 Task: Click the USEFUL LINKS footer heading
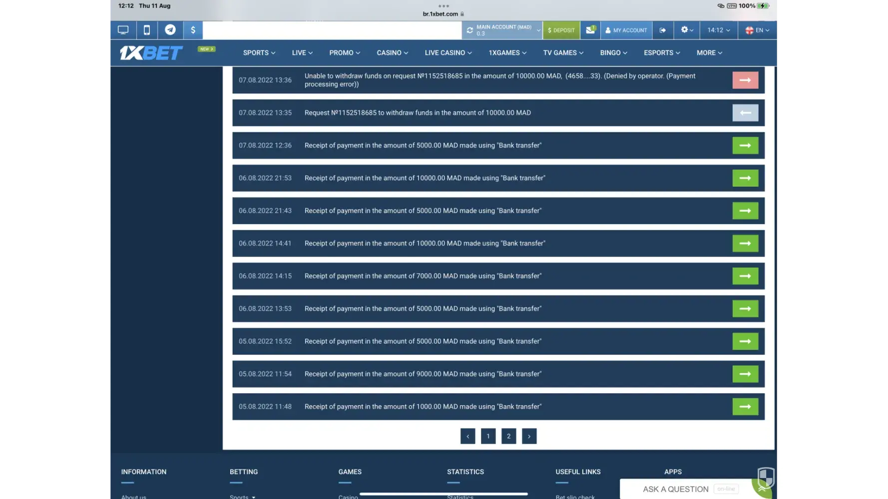pos(578,472)
